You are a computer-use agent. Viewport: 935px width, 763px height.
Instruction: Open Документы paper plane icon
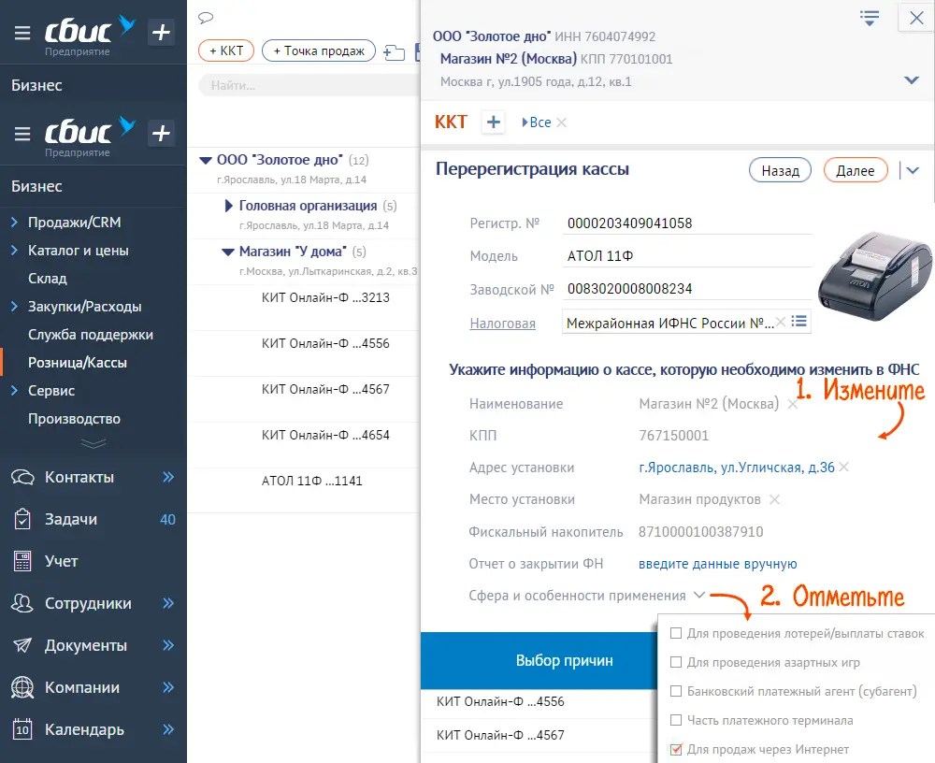pyautogui.click(x=22, y=645)
